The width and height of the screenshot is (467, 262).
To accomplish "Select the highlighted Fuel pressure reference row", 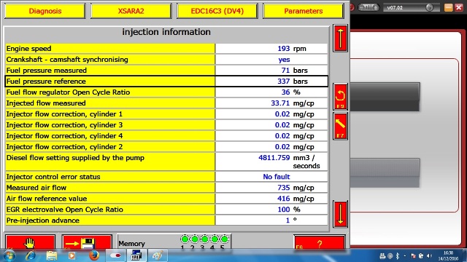I will tap(167, 81).
